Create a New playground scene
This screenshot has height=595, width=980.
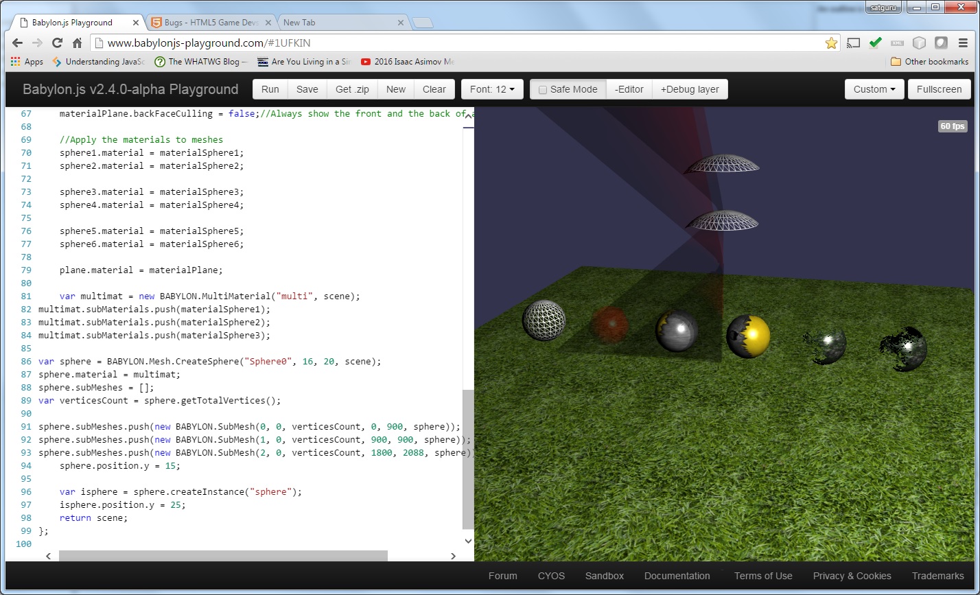click(x=396, y=89)
